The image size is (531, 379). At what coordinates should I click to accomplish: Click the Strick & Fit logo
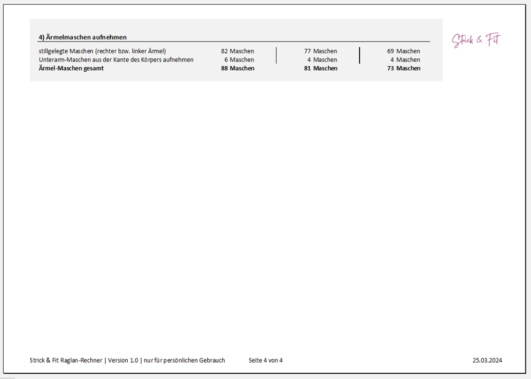476,41
